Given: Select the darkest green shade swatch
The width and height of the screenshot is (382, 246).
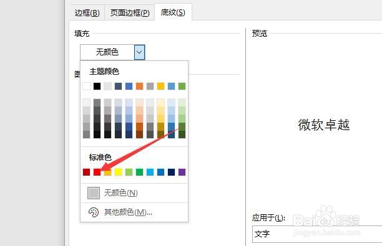Looking at the screenshot, I should coord(182,135).
